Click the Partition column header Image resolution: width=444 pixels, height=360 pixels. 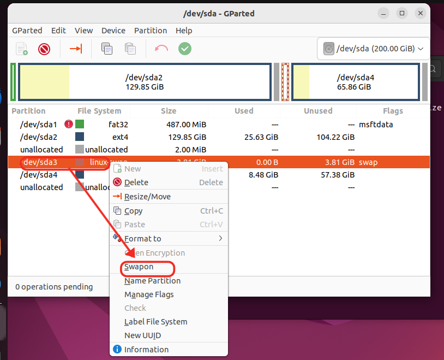41,111
